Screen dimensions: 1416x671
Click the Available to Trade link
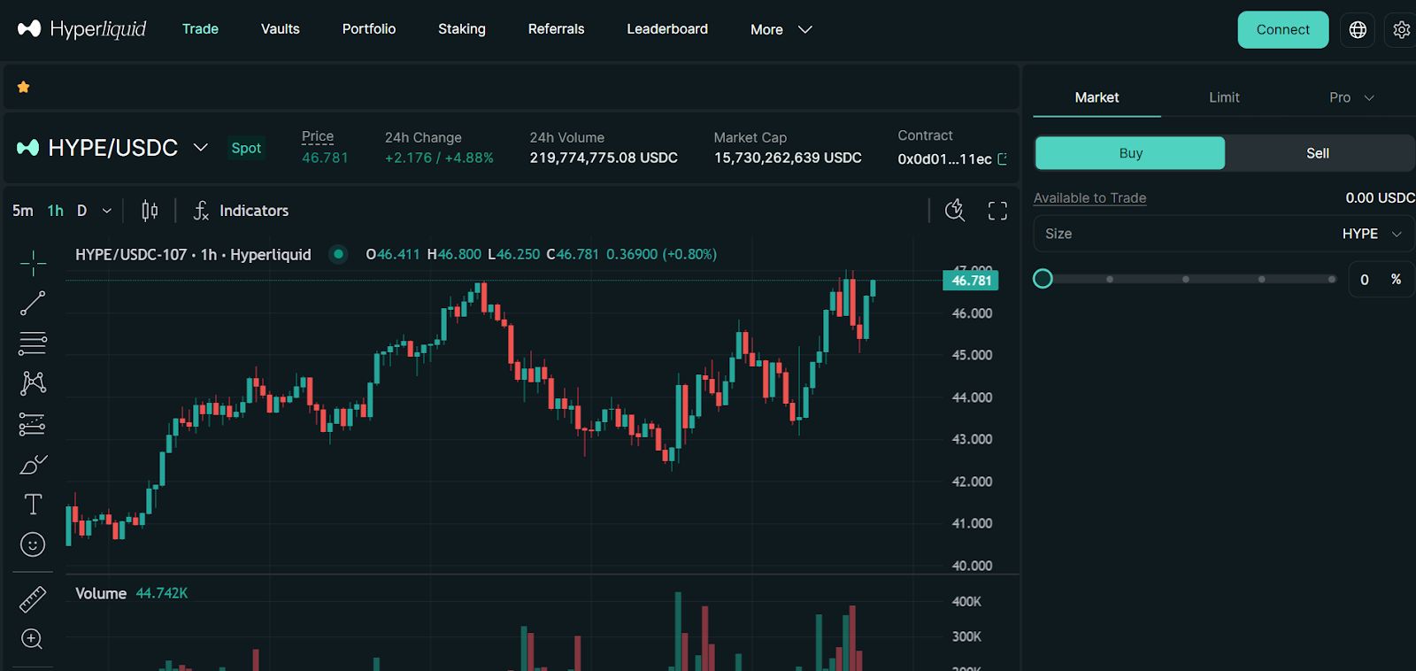coord(1089,198)
